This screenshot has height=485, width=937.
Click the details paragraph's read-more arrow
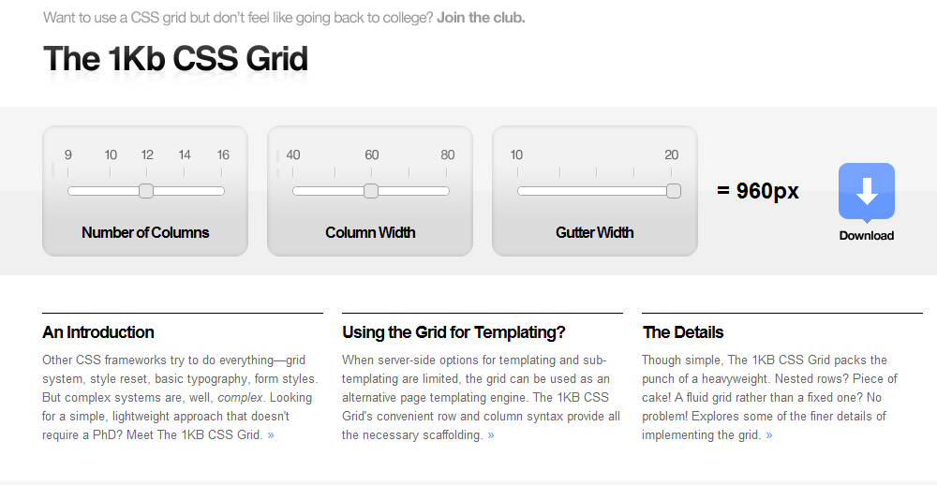769,435
